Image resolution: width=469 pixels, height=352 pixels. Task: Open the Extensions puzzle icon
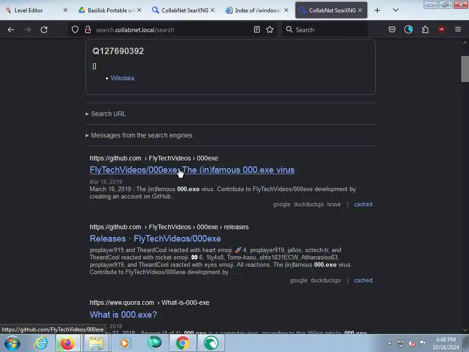(x=425, y=29)
